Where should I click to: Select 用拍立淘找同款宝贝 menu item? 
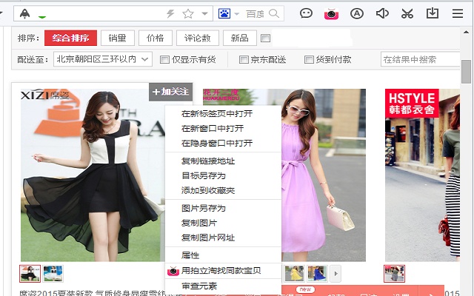pyautogui.click(x=223, y=271)
